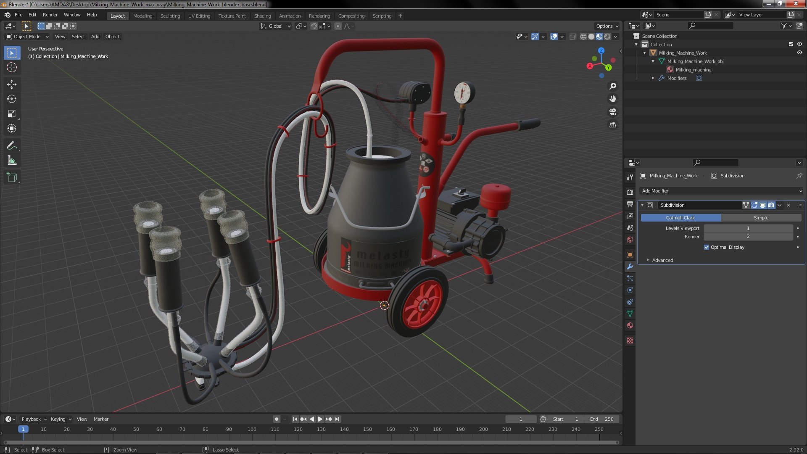Toggle Subdivision modifier render camera icon
Screen dimensions: 807x454
(x=771, y=205)
